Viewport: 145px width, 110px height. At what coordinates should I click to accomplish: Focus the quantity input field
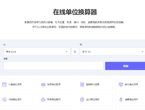54,66
